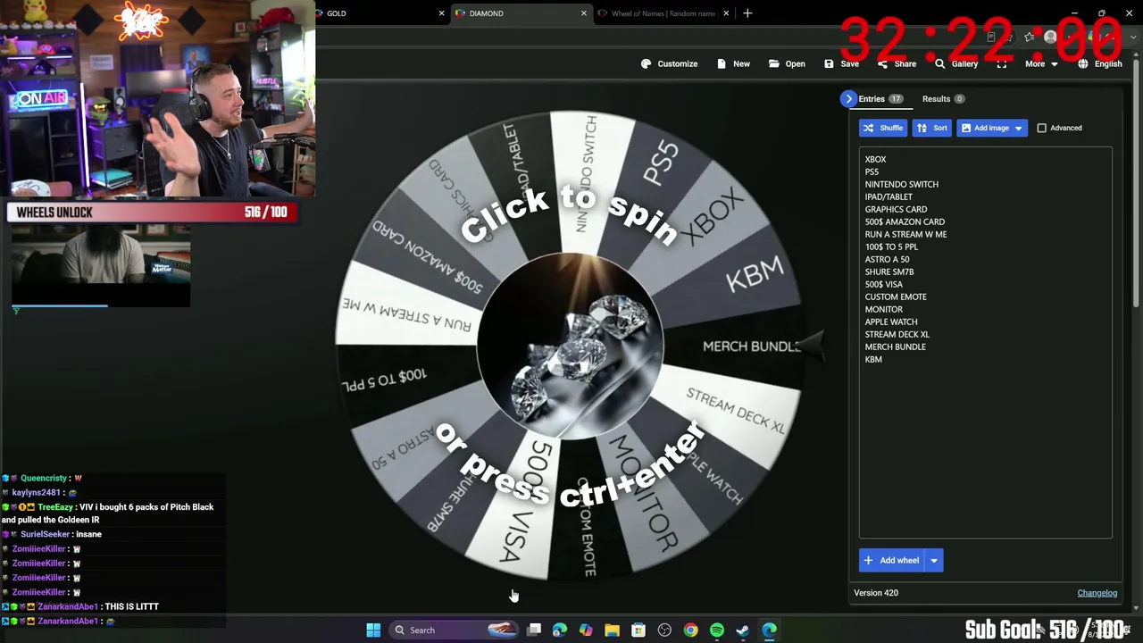
Task: Open Task View on the taskbar
Action: tap(534, 630)
